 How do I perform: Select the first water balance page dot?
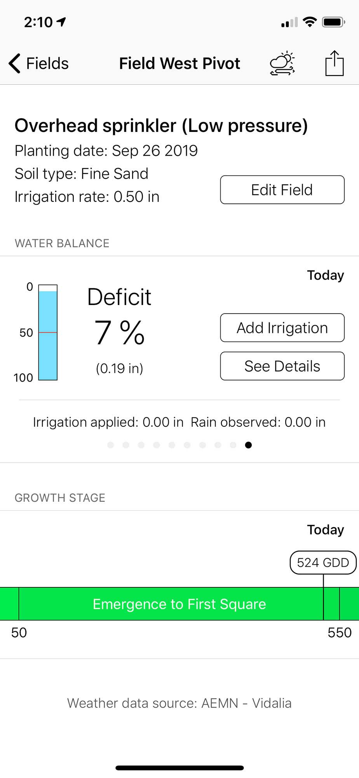(x=111, y=445)
